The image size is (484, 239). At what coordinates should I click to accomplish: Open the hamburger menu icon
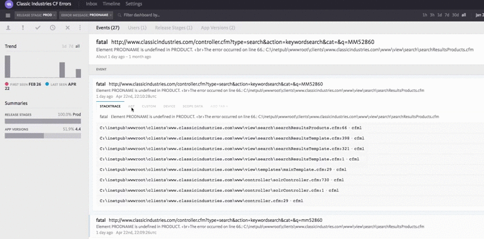pos(8,15)
